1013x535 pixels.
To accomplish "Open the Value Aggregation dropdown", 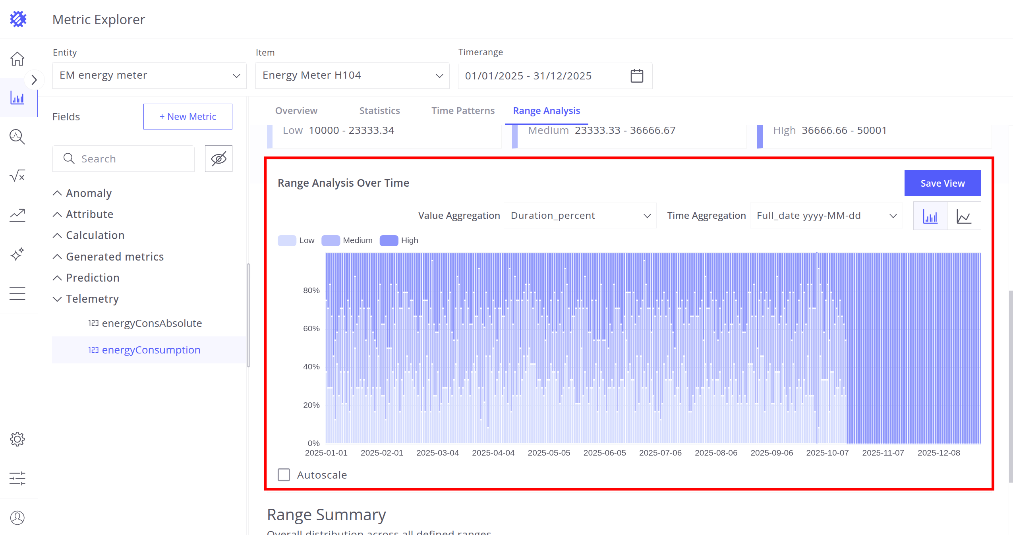I will click(580, 216).
